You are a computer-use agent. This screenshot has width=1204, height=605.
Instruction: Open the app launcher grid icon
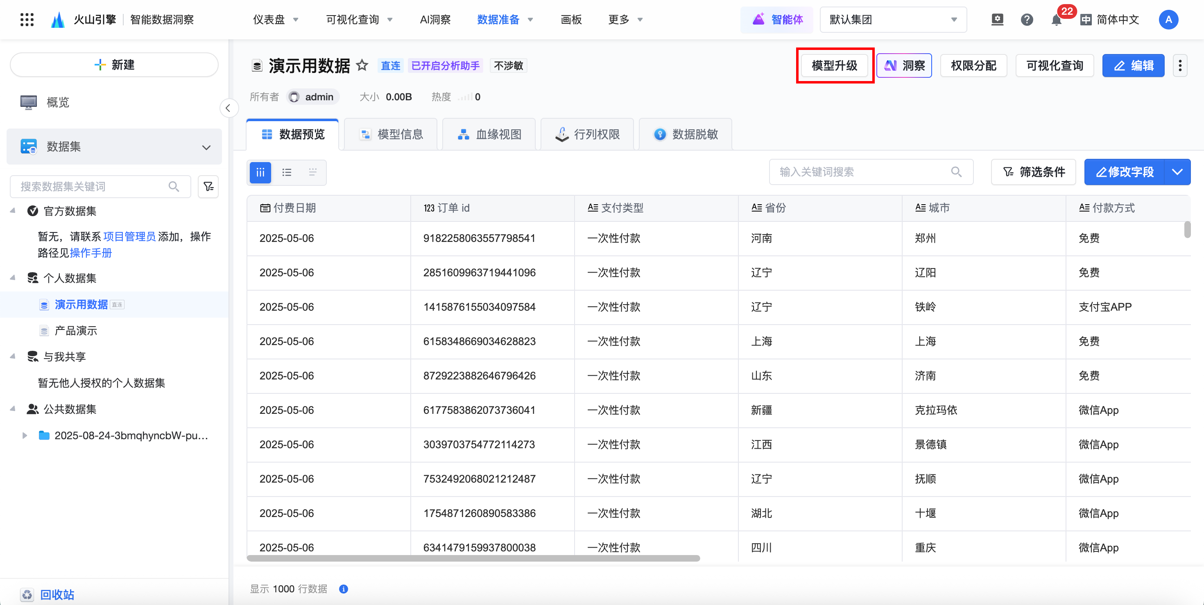coord(27,20)
